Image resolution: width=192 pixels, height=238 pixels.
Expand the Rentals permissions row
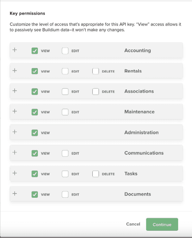point(15,70)
